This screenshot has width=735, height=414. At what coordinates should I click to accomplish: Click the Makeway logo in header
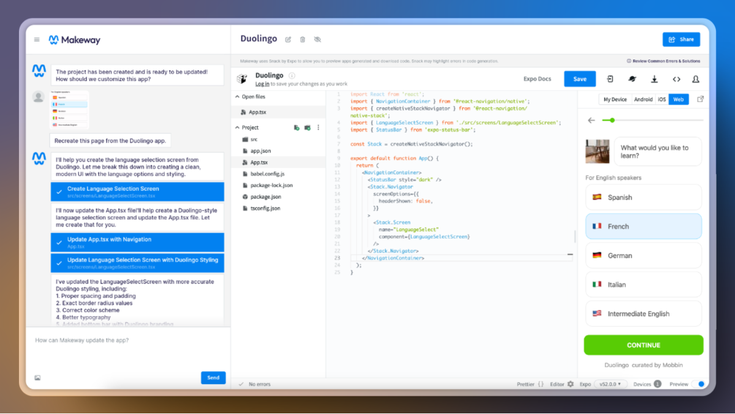[x=74, y=40]
